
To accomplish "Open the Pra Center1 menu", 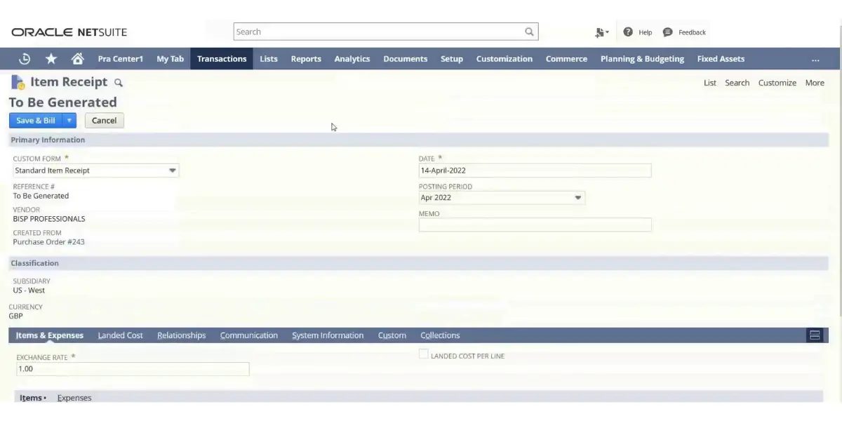I will point(121,59).
